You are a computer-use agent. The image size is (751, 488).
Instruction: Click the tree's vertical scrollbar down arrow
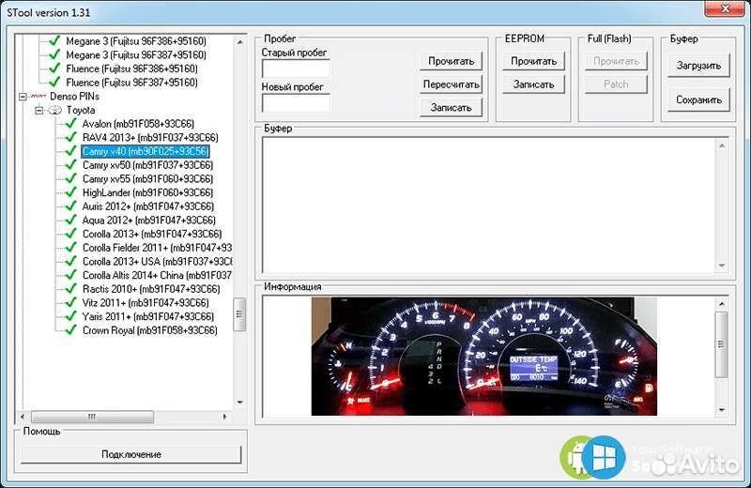240,403
